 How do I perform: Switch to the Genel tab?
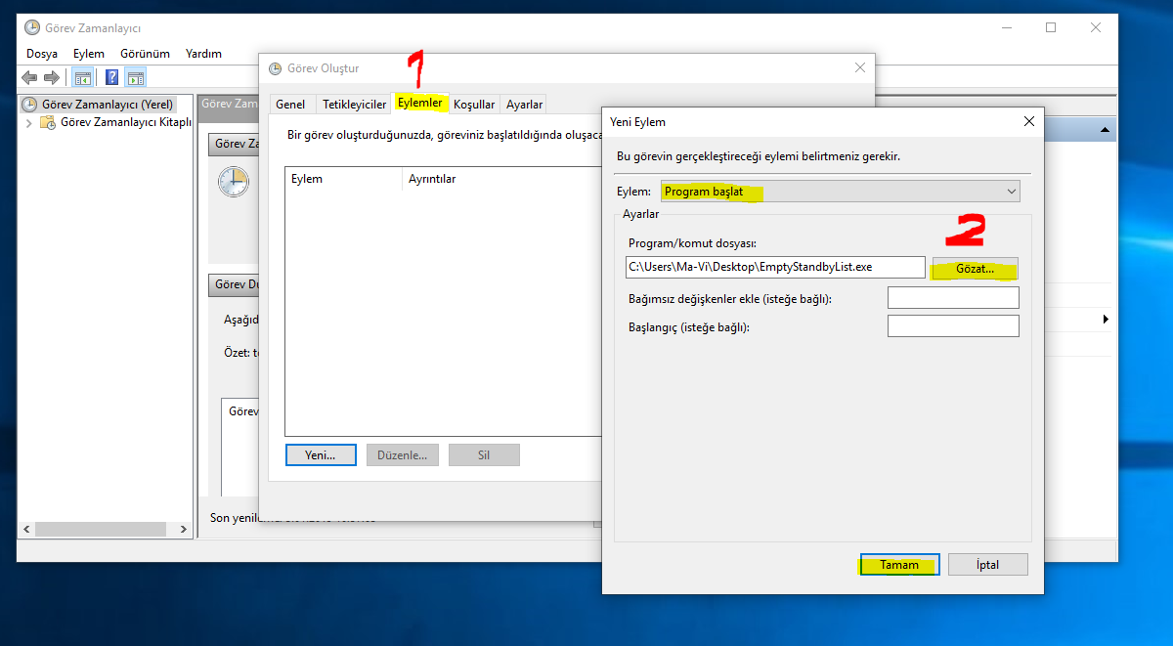(x=290, y=105)
